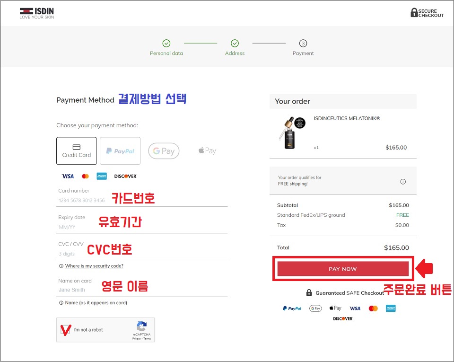Viewport: 454px width, 362px height.
Task: Click the Mastercard logo under payment methods
Action: [85, 176]
